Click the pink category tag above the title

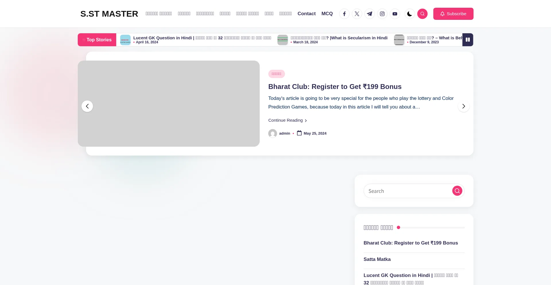click(277, 74)
